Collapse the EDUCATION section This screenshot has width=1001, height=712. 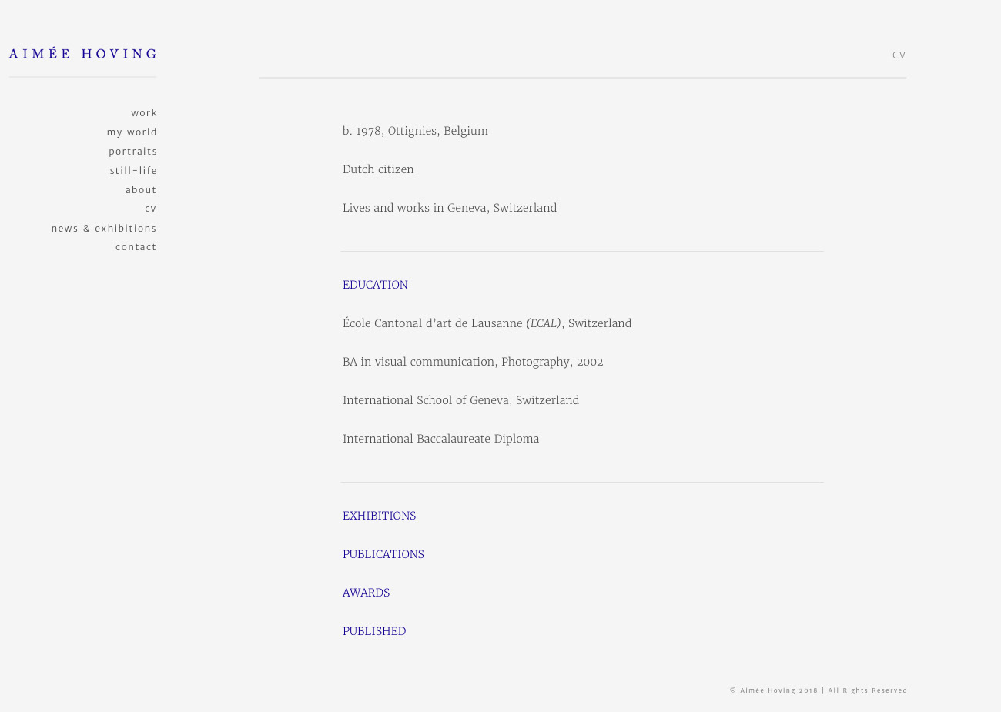click(375, 285)
